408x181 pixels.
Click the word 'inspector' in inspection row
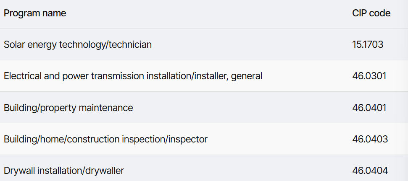tap(188, 140)
